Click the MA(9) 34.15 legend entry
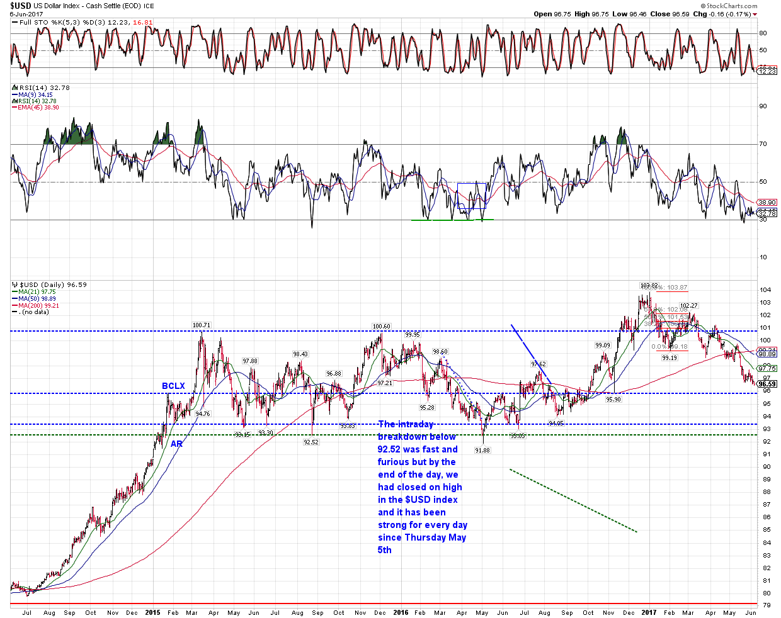781x618 pixels. coord(34,94)
